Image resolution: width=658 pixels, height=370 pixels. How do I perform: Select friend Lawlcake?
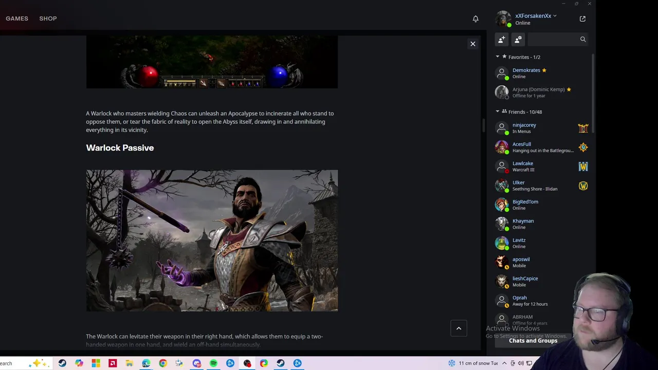tap(542, 166)
